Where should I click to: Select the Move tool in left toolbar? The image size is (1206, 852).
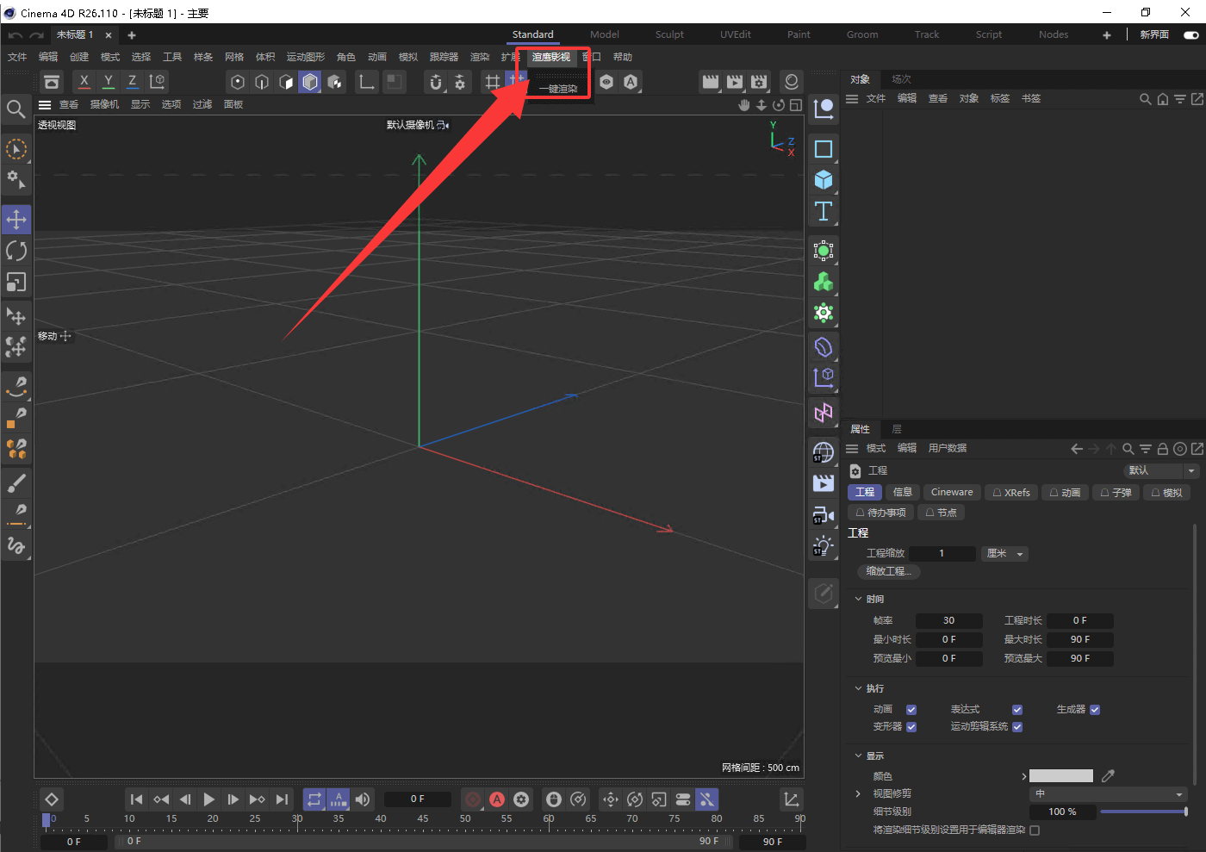[x=16, y=220]
